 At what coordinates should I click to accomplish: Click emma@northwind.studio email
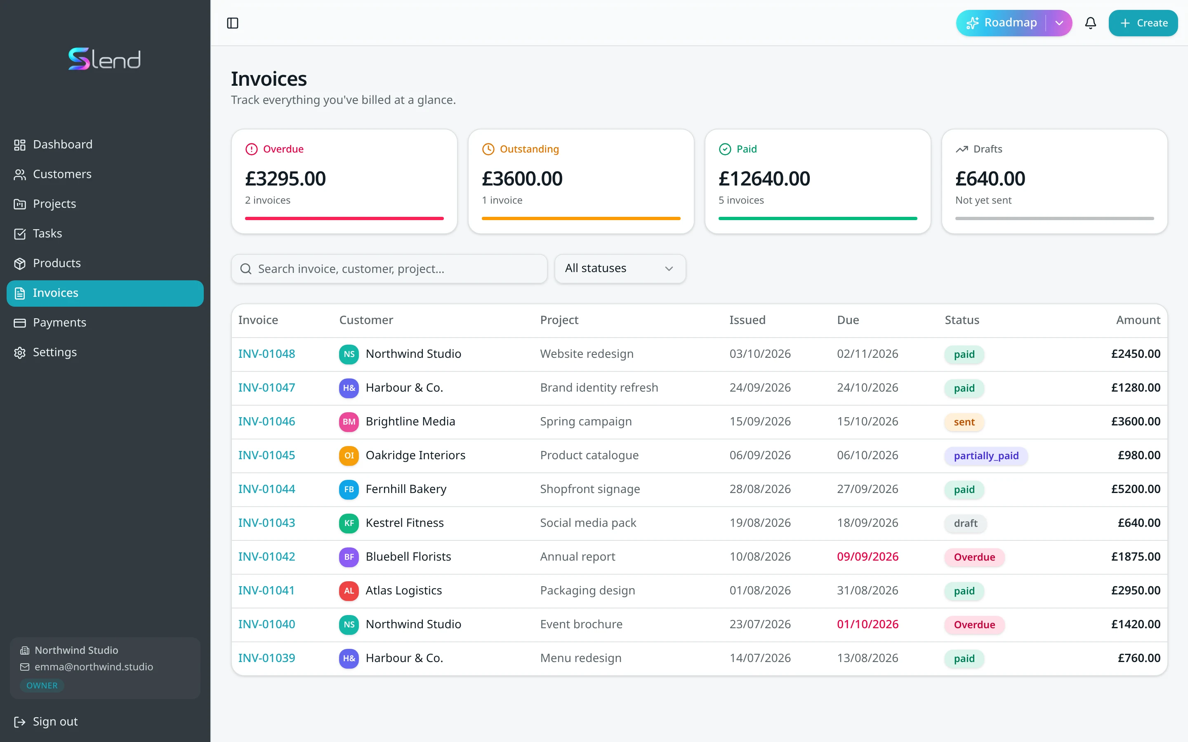pyautogui.click(x=94, y=667)
